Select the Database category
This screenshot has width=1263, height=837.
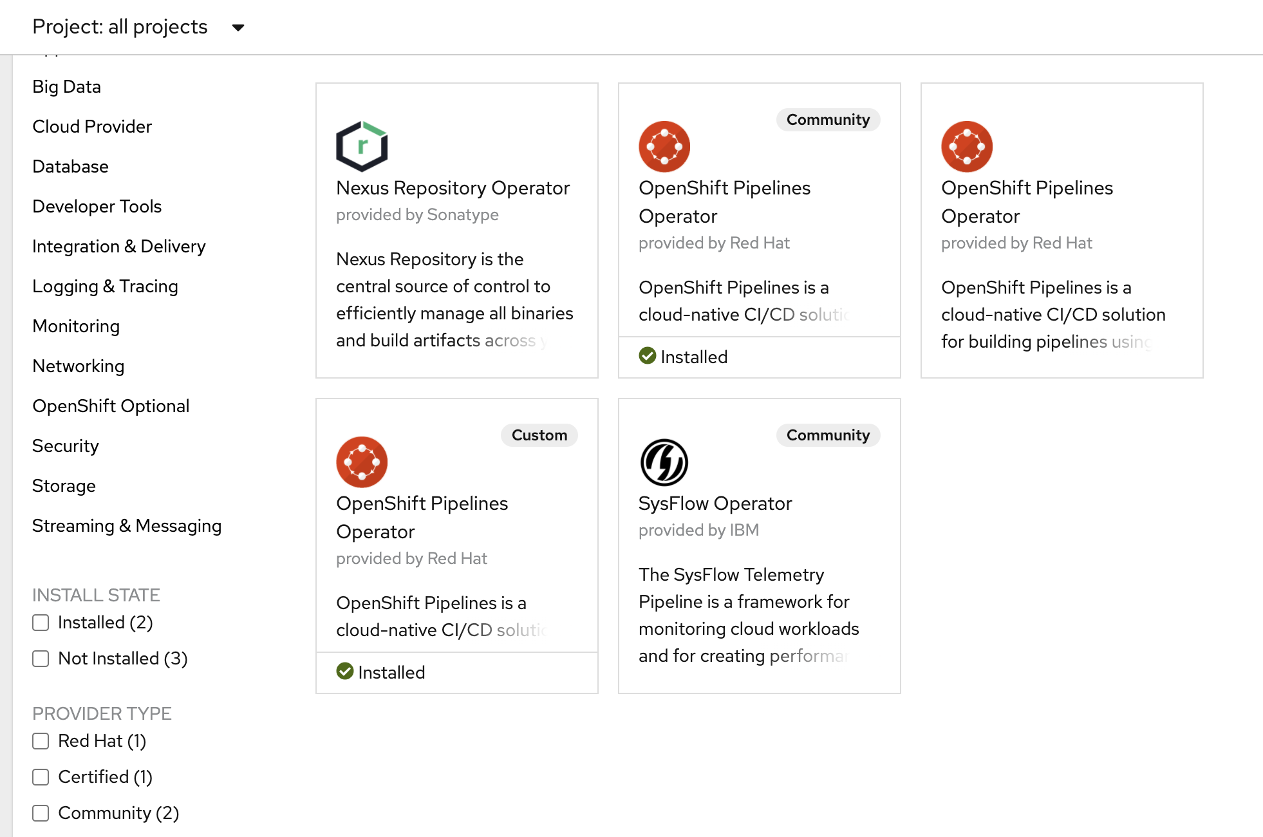click(70, 166)
